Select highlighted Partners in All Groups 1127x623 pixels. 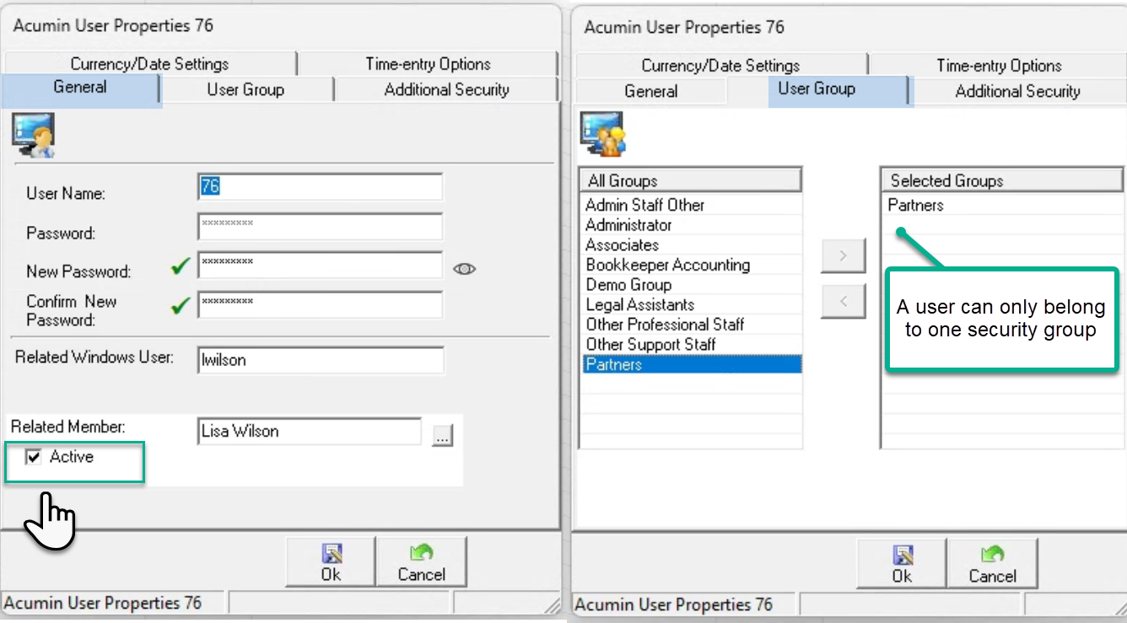click(x=692, y=364)
